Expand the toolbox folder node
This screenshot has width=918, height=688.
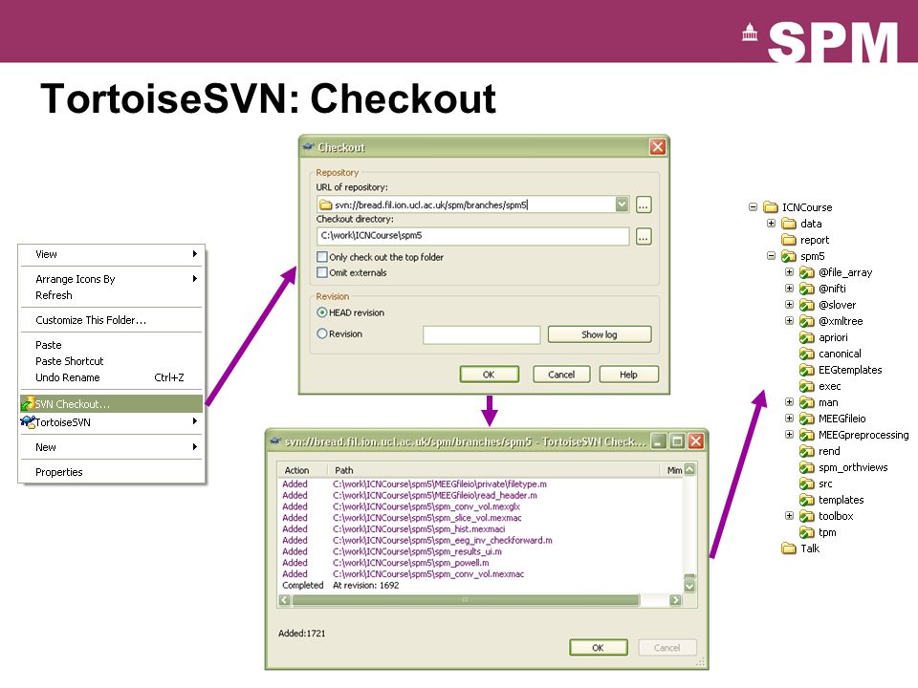pos(789,515)
